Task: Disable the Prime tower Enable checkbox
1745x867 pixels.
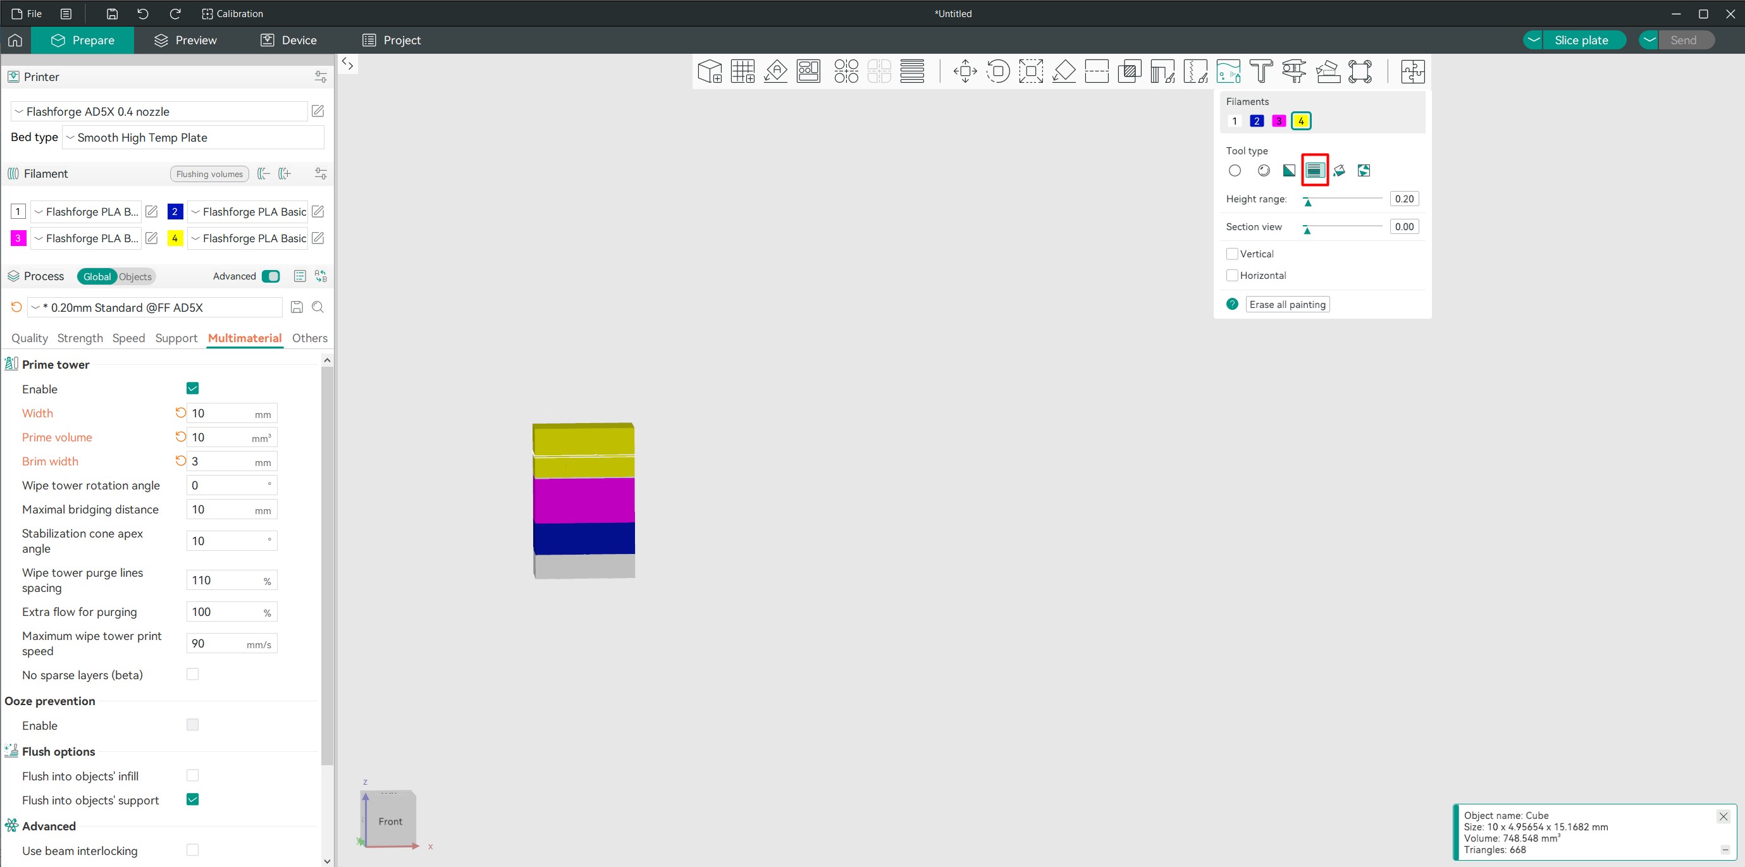Action: coord(192,388)
